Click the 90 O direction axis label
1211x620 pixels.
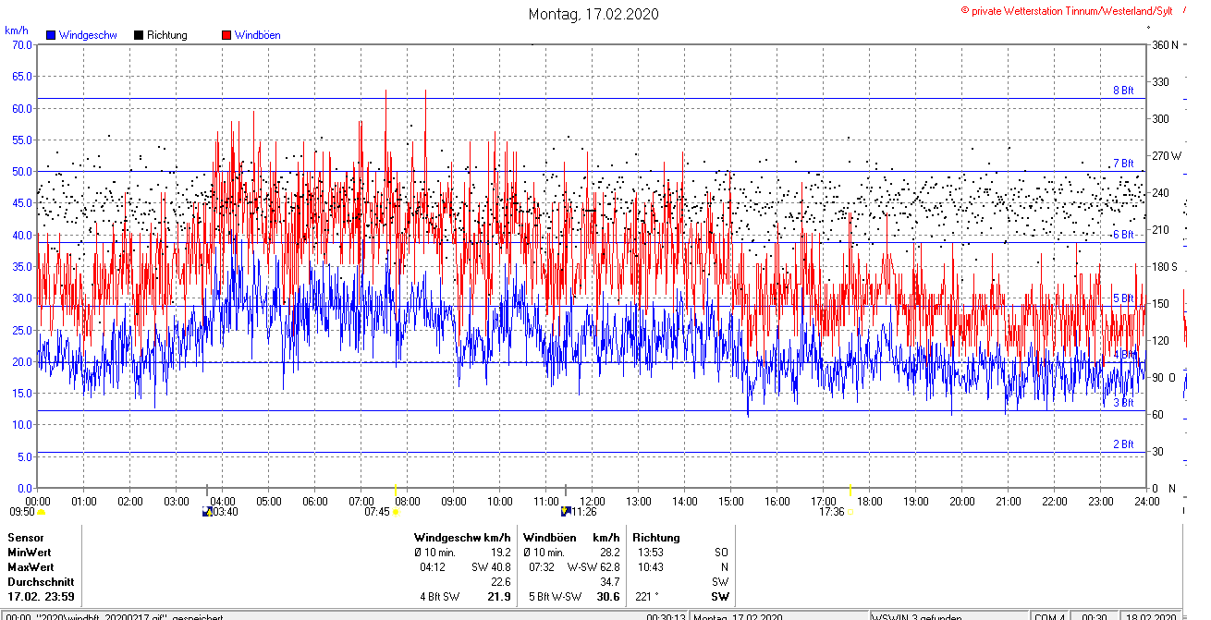click(1163, 377)
